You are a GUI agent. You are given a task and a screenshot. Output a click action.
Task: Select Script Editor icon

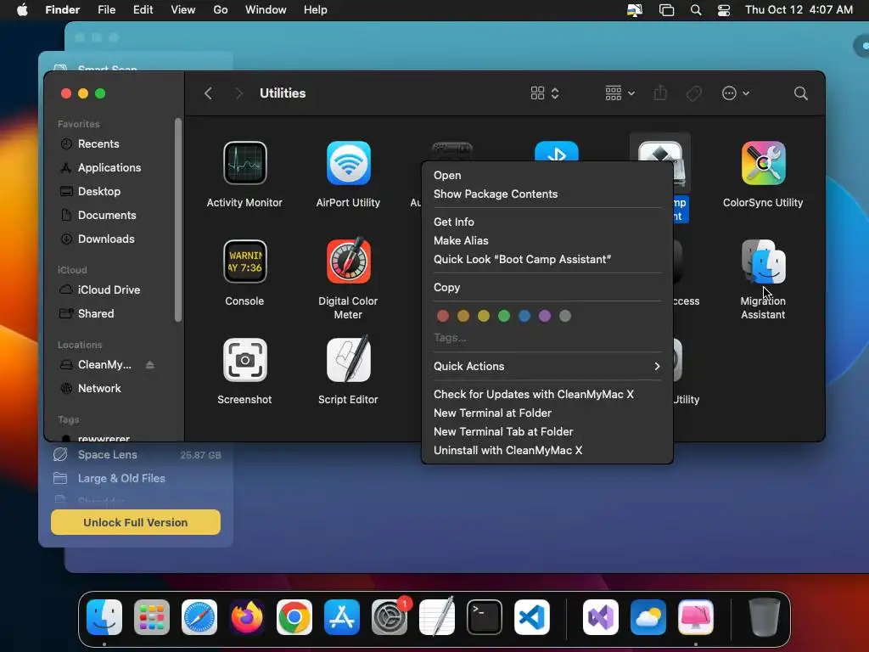click(348, 359)
